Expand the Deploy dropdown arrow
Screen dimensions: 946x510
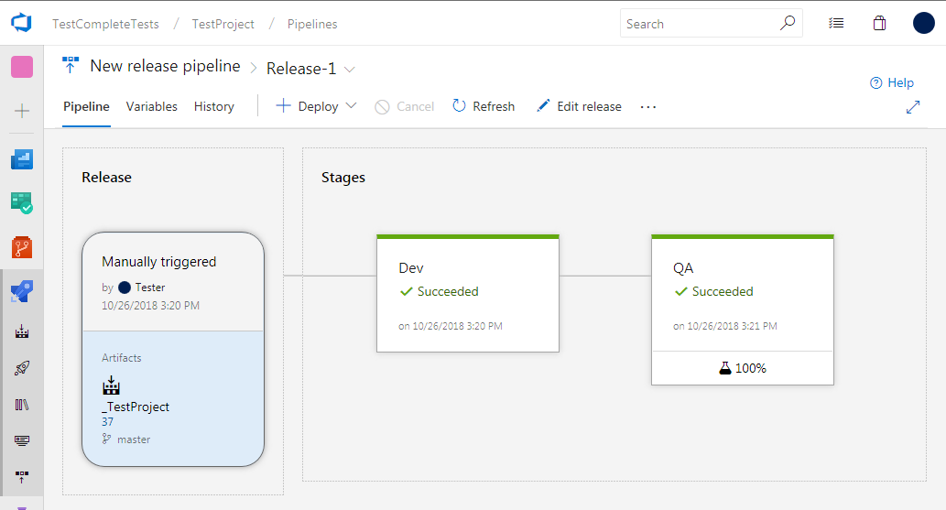coord(351,105)
